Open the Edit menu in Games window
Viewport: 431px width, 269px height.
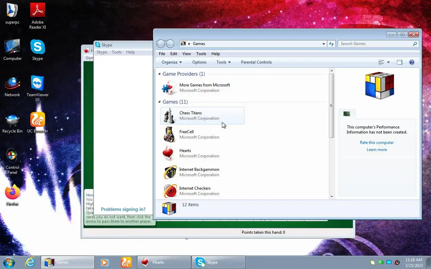click(x=174, y=54)
